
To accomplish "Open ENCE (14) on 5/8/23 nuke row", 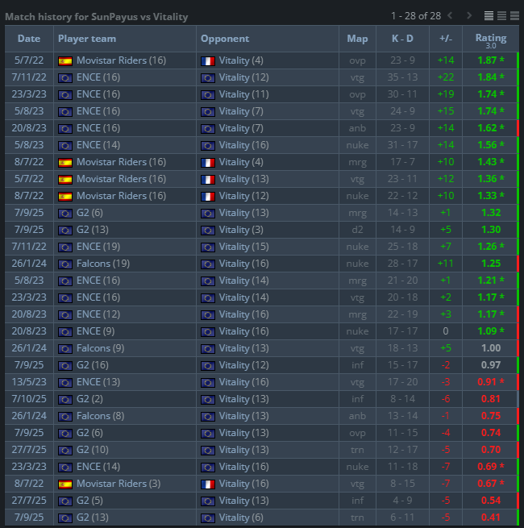I will 98,145.
